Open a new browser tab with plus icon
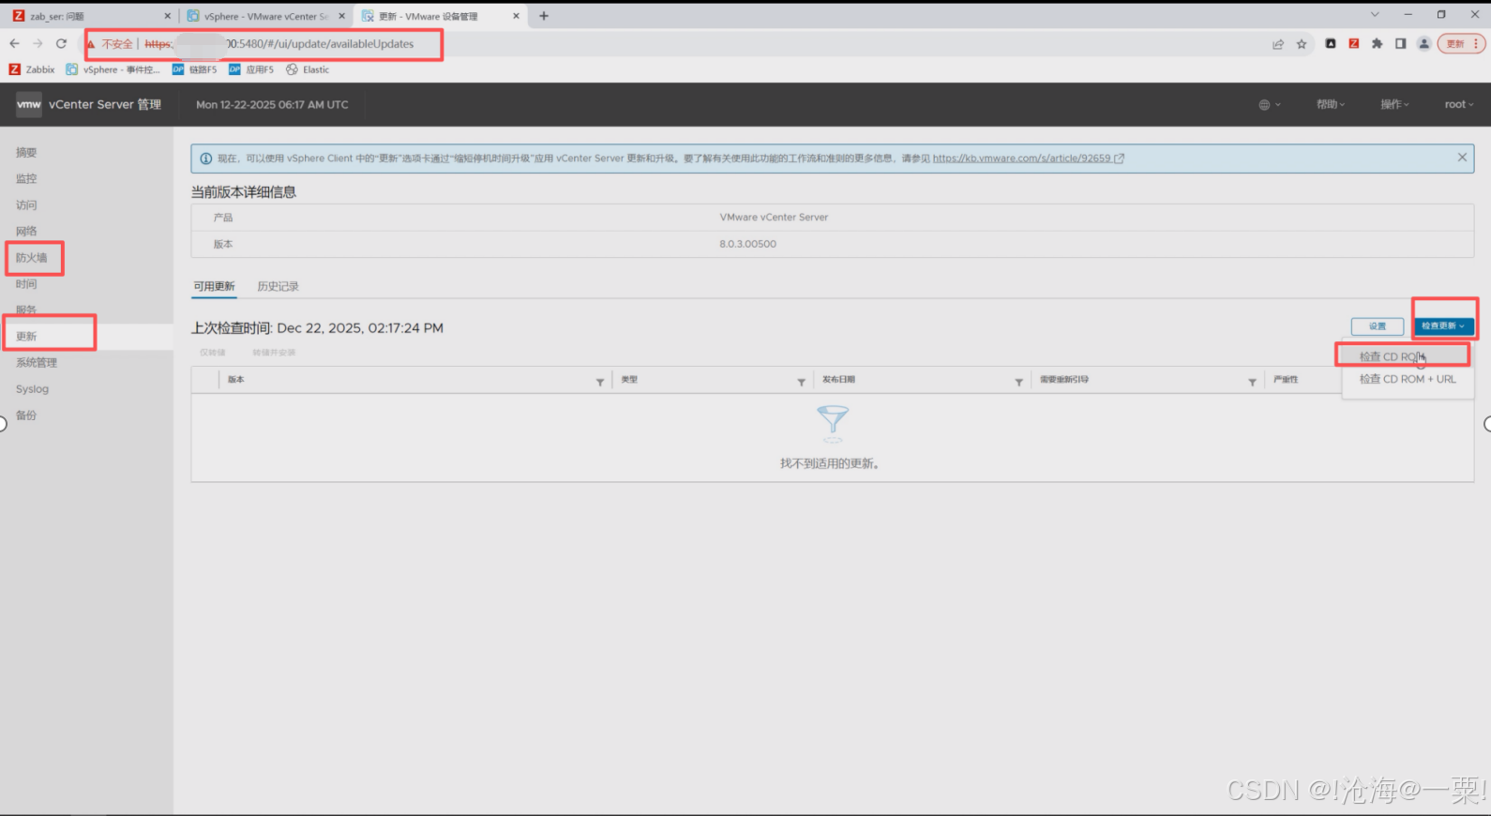The height and width of the screenshot is (816, 1491). pyautogui.click(x=544, y=16)
